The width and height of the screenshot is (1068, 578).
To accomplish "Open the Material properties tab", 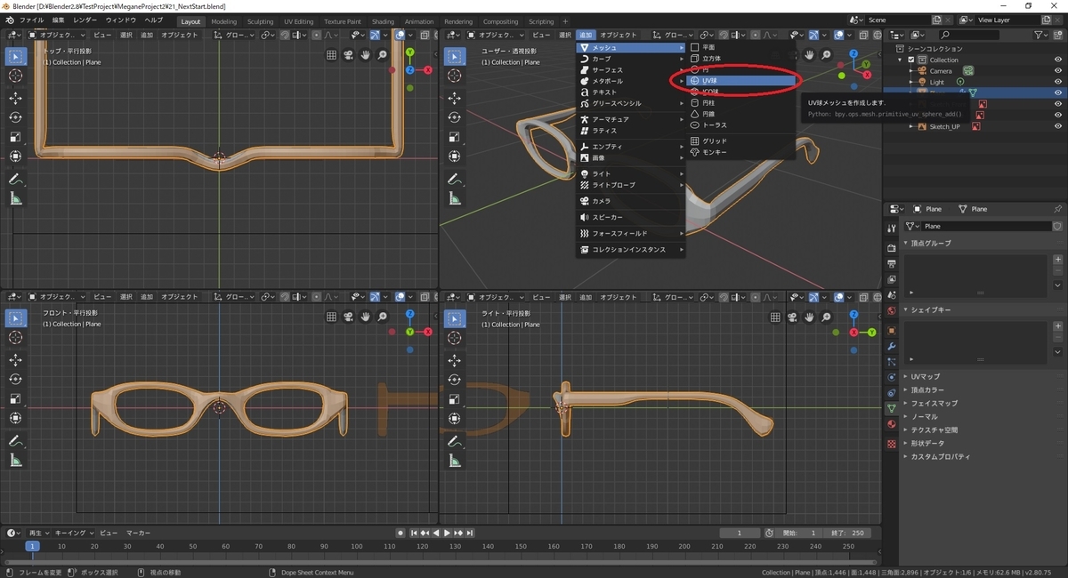I will 892,424.
